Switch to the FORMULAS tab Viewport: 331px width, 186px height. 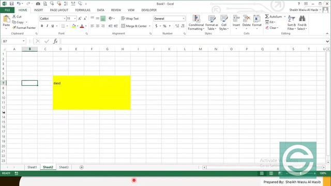click(x=83, y=10)
